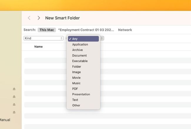Select the checked Any option
191x129 pixels.
(x=83, y=39)
